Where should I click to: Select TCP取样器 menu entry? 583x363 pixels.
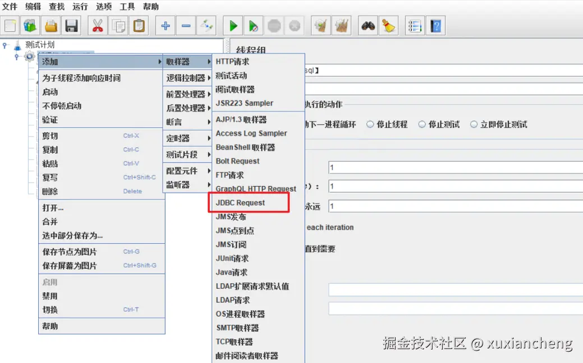(259, 342)
